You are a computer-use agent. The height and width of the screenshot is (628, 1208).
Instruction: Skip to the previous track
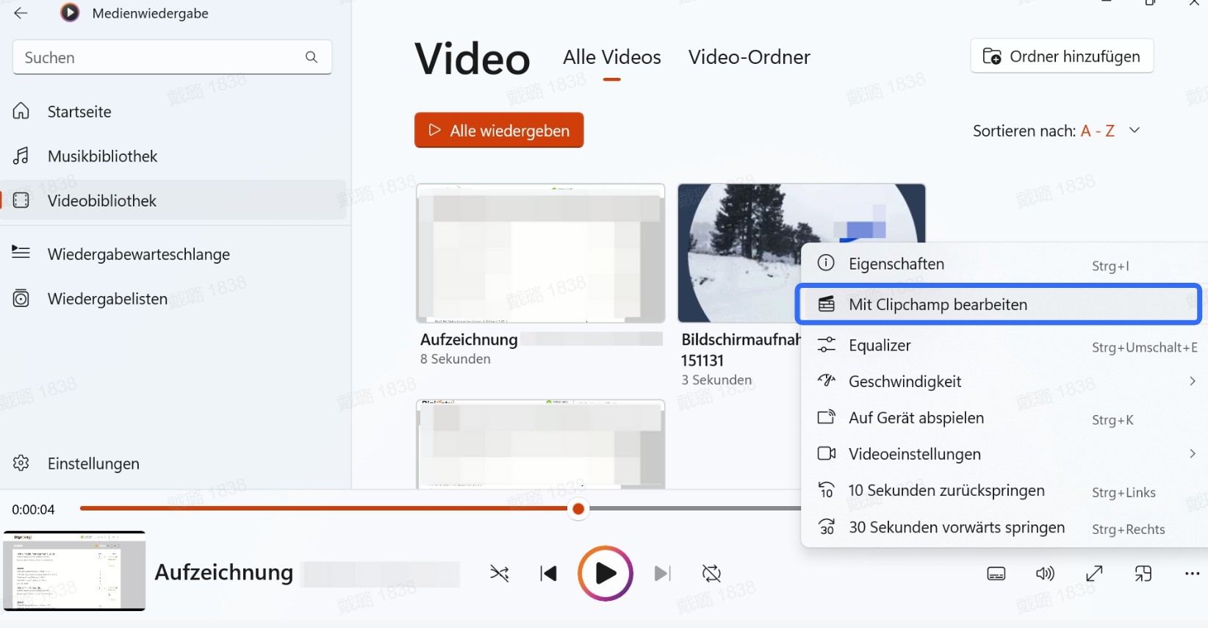pos(548,574)
